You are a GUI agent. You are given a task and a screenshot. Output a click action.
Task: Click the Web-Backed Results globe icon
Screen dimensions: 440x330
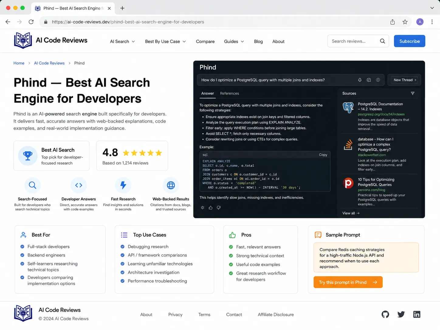[x=171, y=185]
